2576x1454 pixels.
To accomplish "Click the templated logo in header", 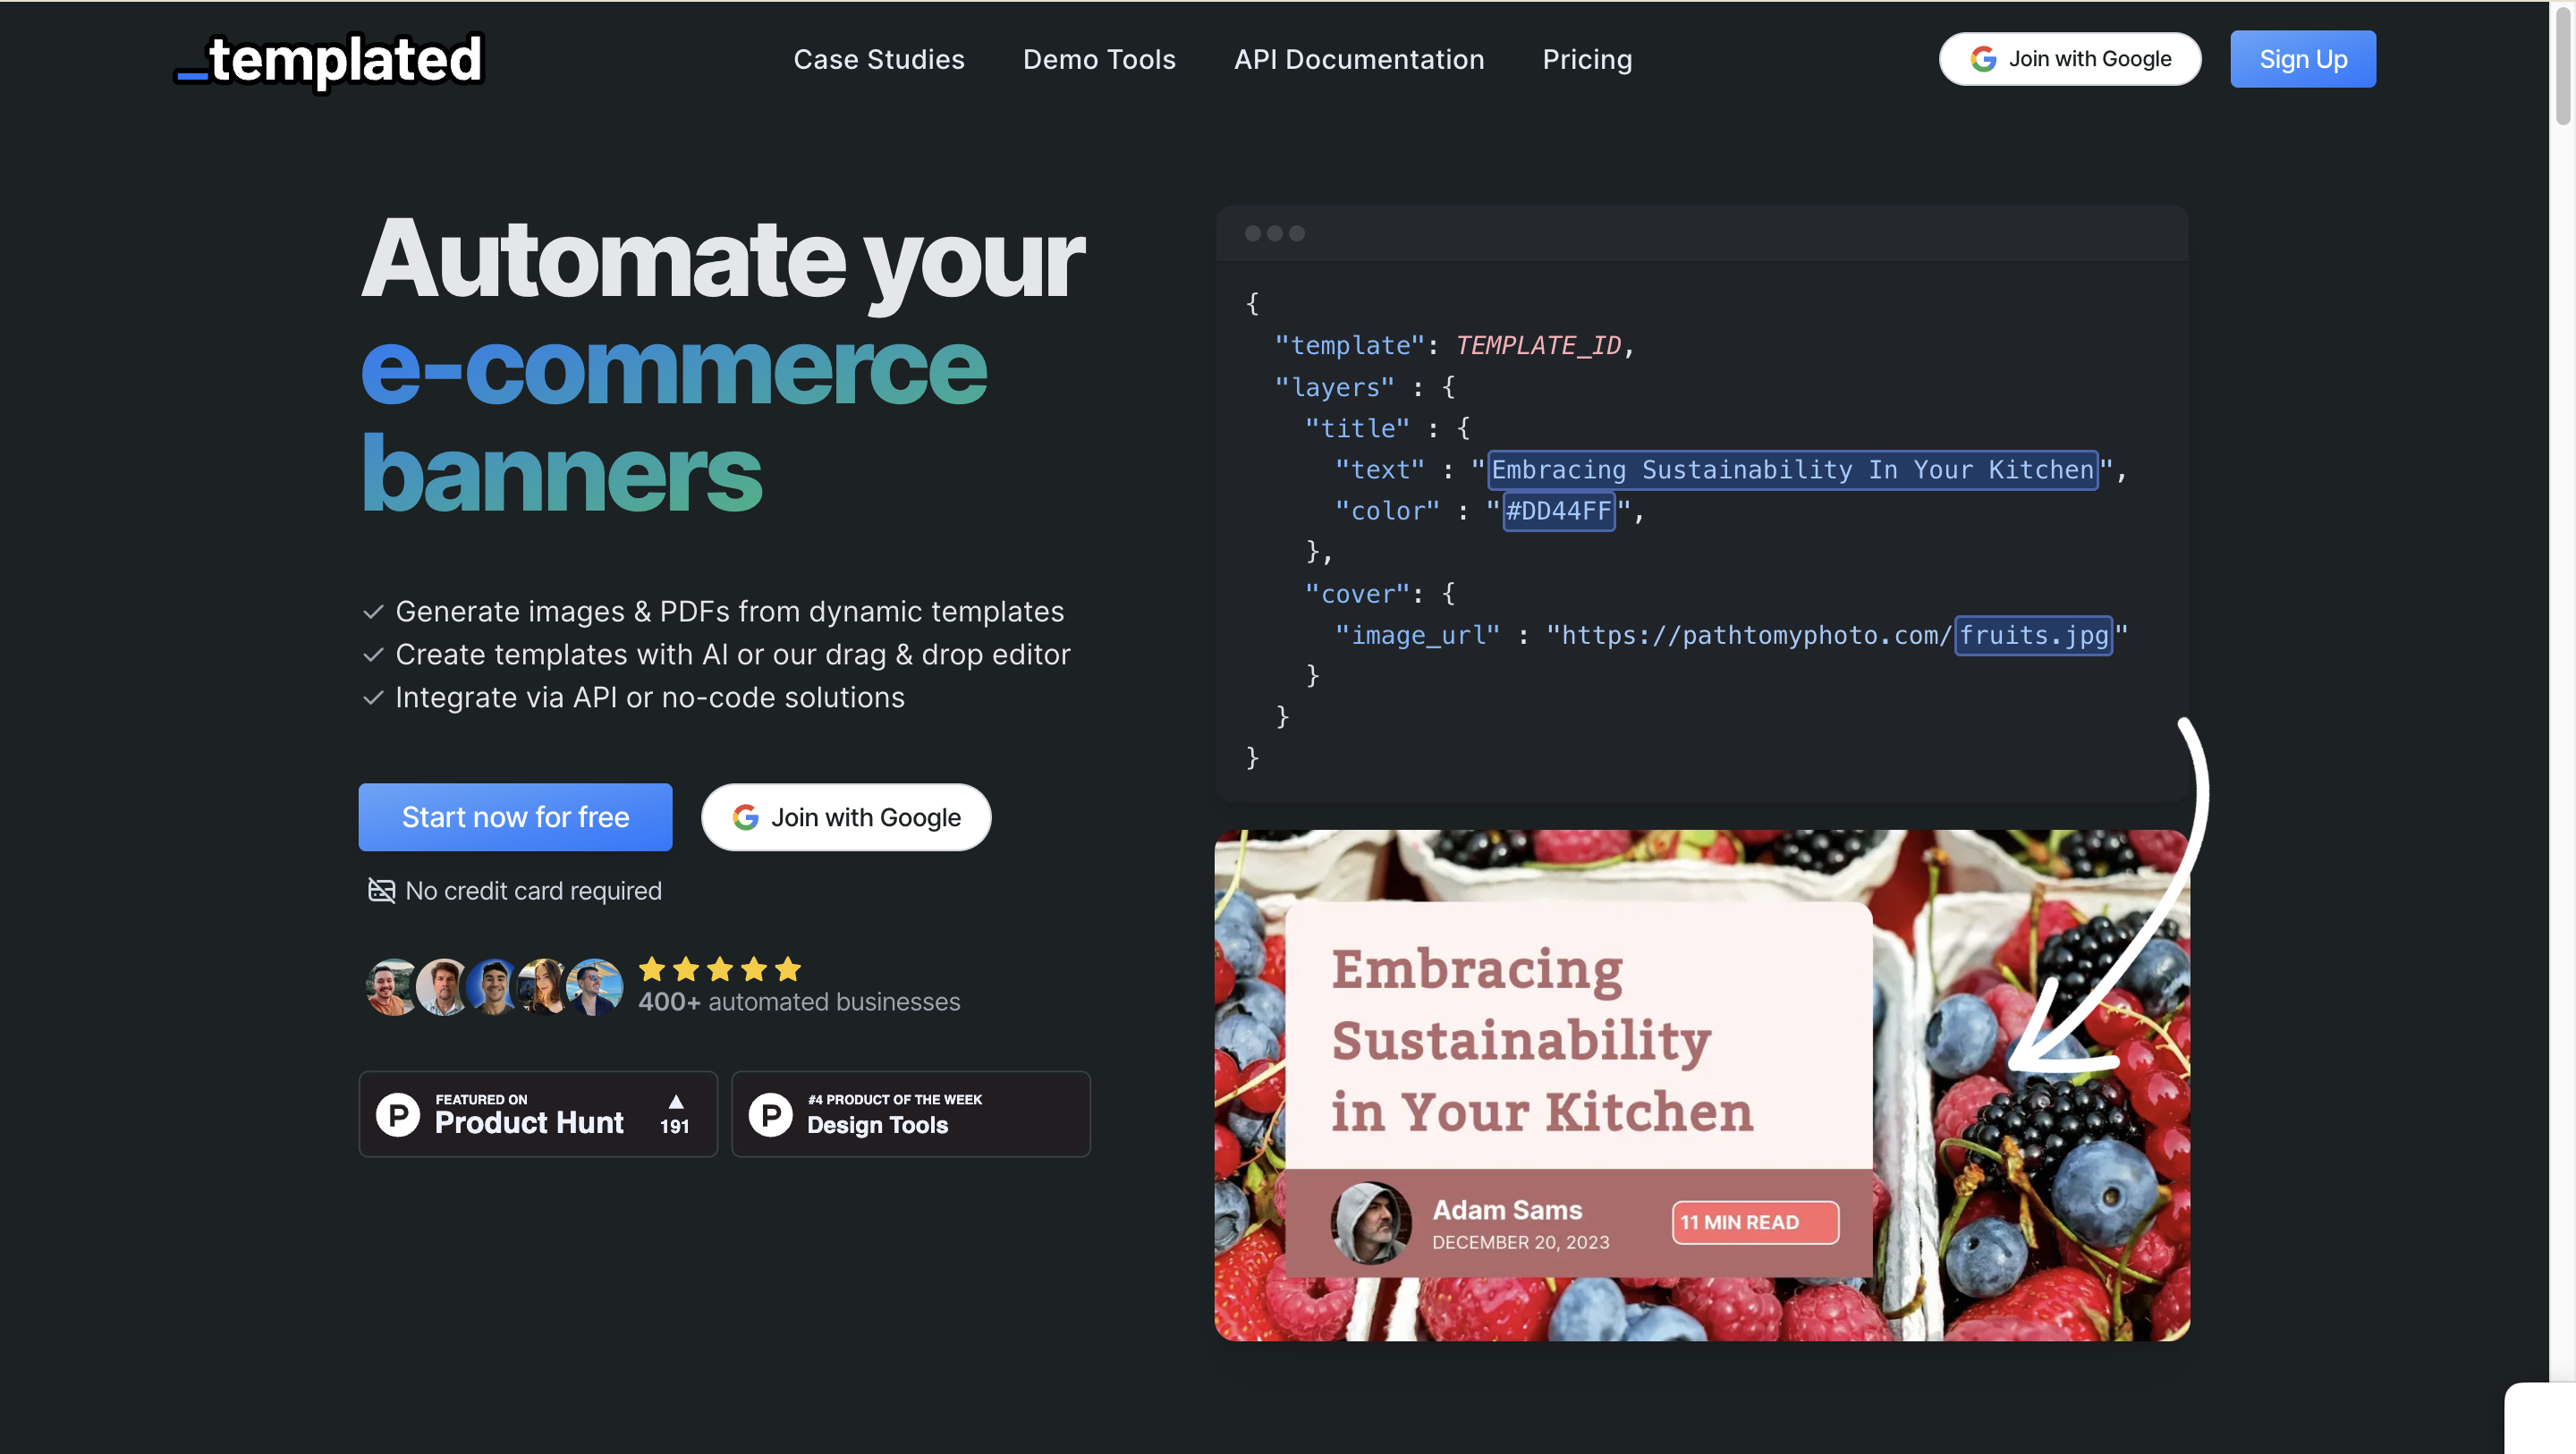I will [x=329, y=60].
